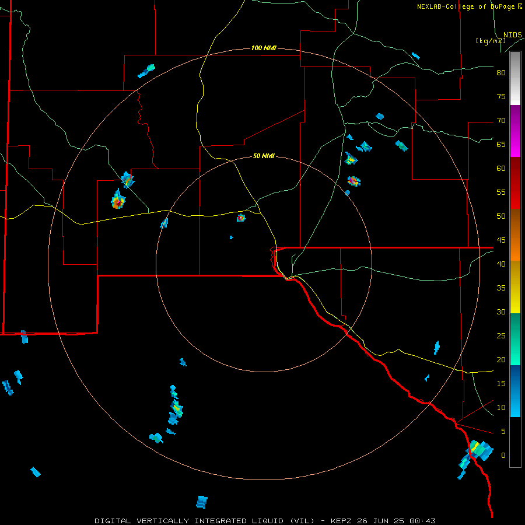This screenshot has width=525, height=525.
Task: Click the 0 value on the color scale
Action: pos(503,456)
